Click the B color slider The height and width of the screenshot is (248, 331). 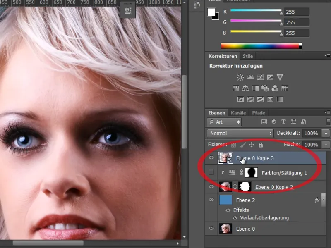click(x=256, y=31)
